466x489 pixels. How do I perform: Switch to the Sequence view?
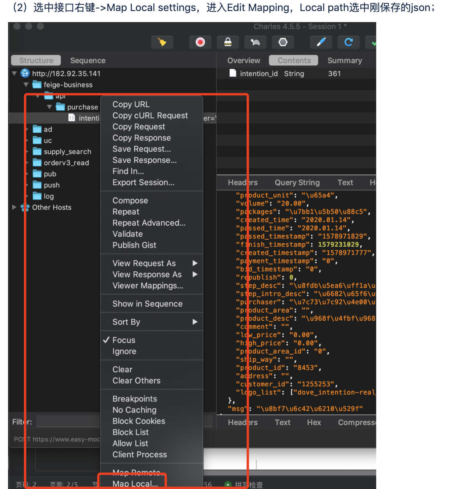coord(88,60)
